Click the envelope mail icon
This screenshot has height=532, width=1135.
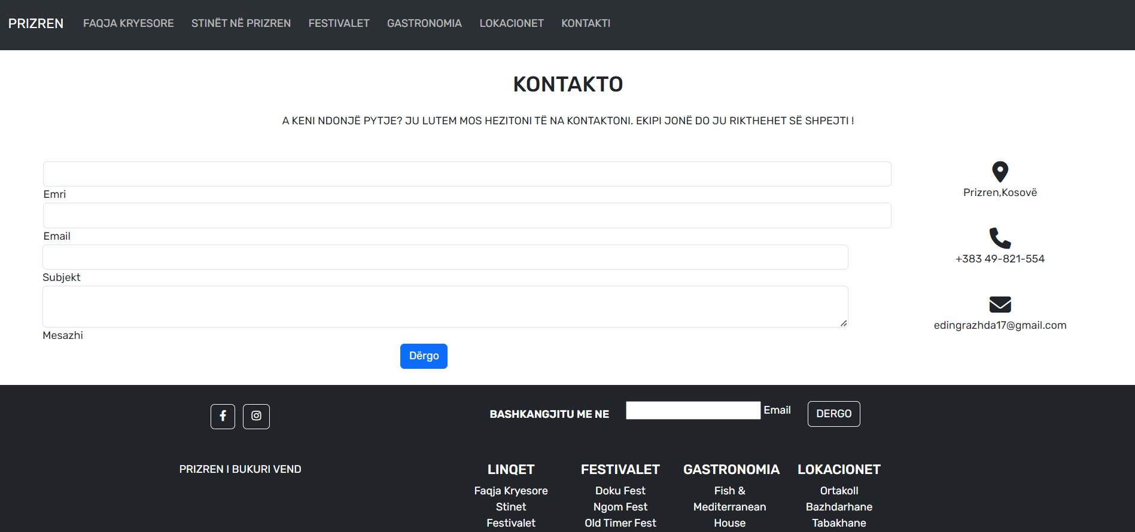1000,304
